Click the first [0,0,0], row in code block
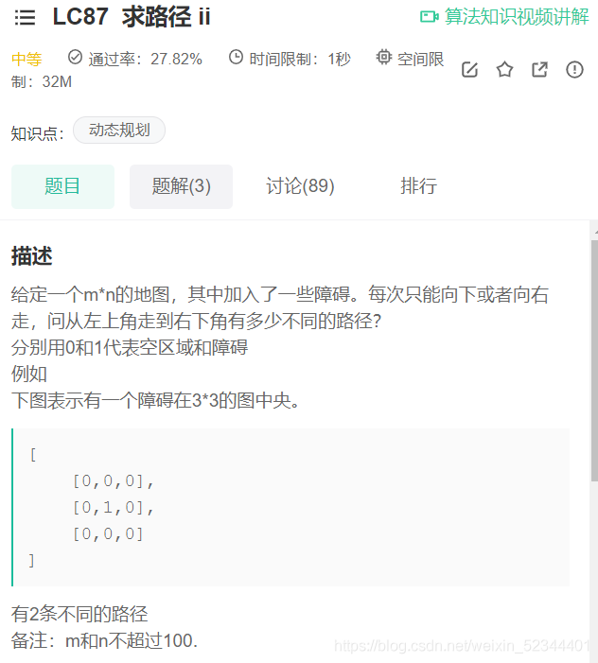The image size is (598, 663). coord(114,480)
